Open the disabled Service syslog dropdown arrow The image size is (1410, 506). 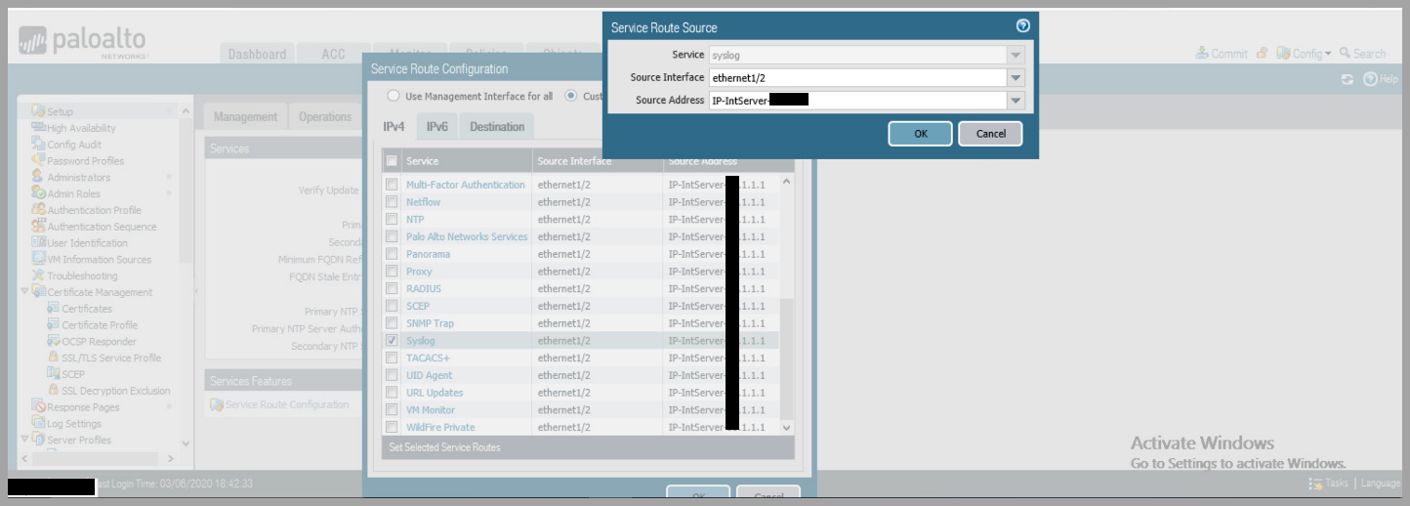[x=1016, y=56]
